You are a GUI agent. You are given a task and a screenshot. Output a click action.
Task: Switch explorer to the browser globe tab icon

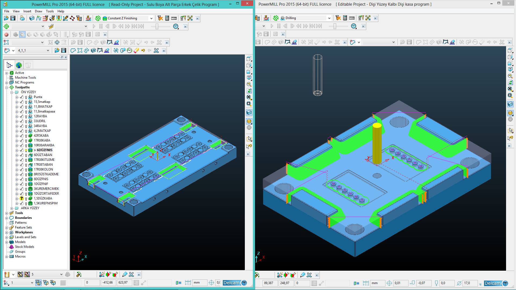point(19,65)
